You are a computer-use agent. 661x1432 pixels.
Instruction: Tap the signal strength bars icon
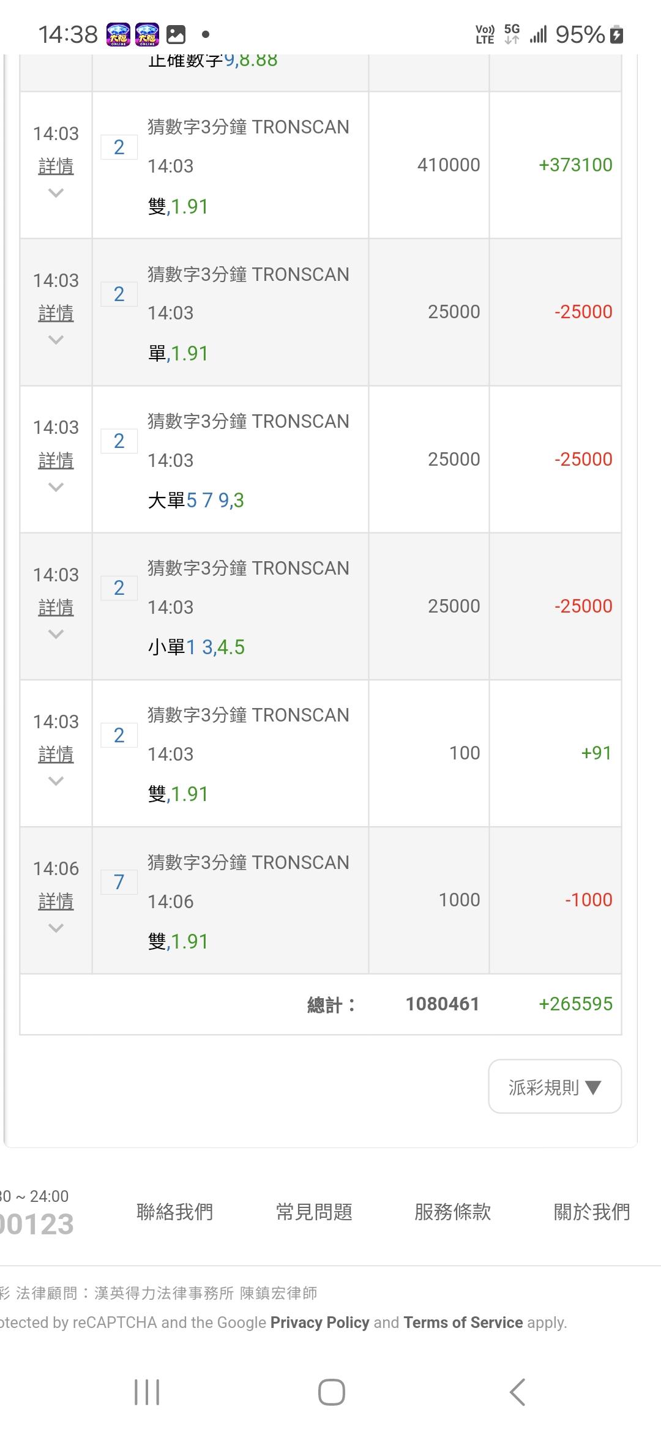(538, 34)
